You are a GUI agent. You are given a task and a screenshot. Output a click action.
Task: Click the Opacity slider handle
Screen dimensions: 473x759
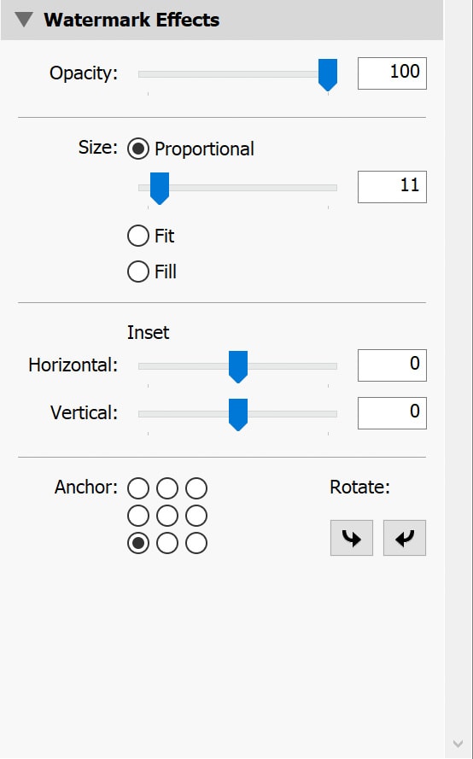(x=328, y=74)
